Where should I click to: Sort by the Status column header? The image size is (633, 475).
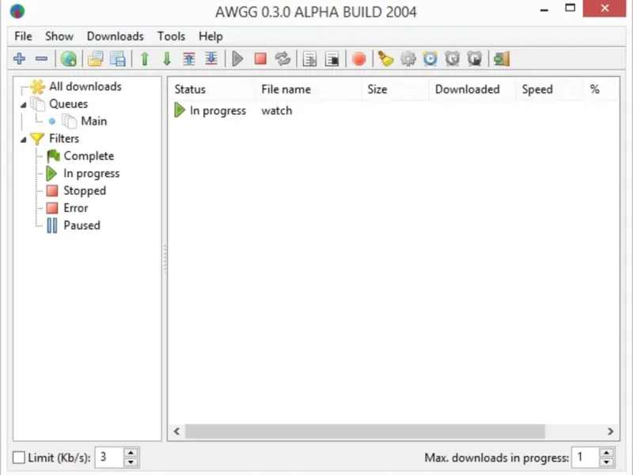[x=211, y=89]
